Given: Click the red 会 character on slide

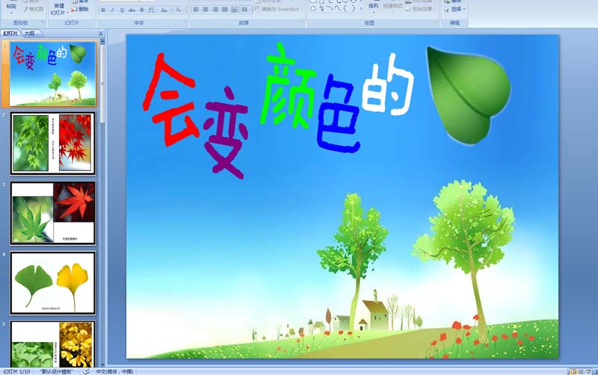Looking at the screenshot, I should pyautogui.click(x=170, y=100).
